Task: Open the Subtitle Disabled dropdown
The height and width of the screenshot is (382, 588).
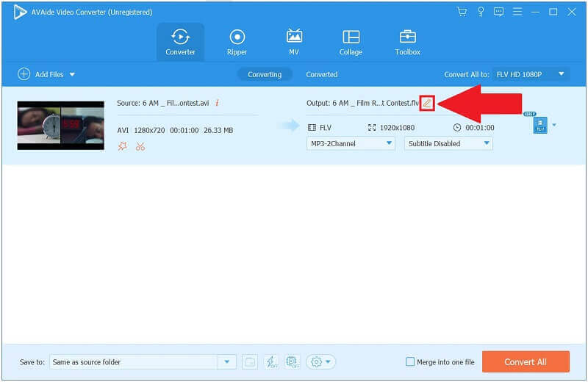Action: [448, 144]
